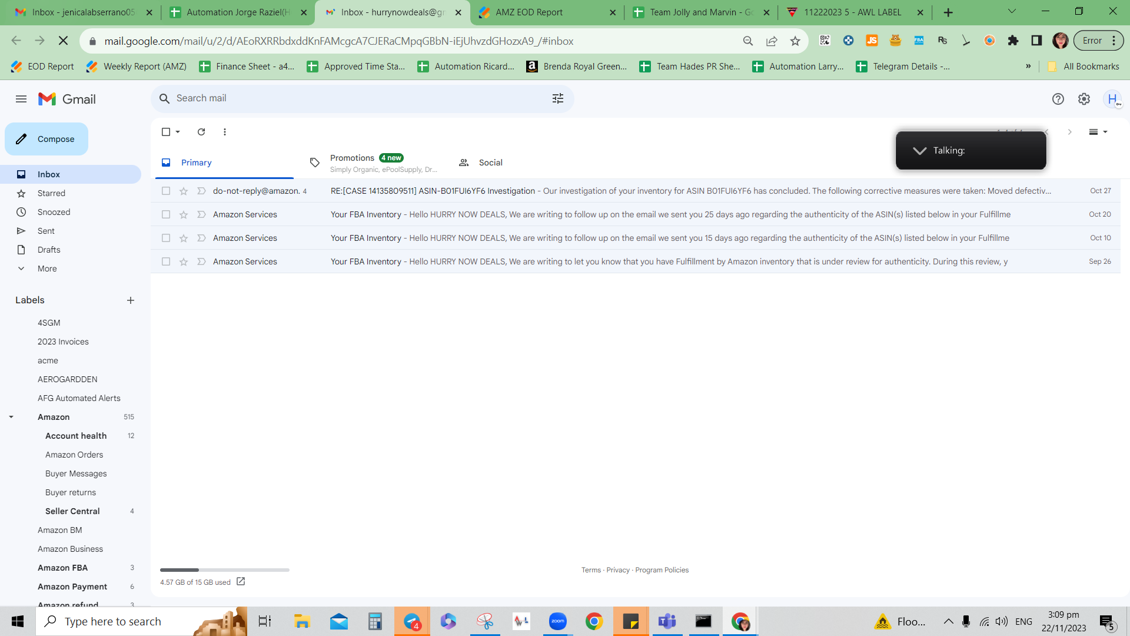Bookmark this page with the star icon
The image size is (1130, 636).
point(795,41)
